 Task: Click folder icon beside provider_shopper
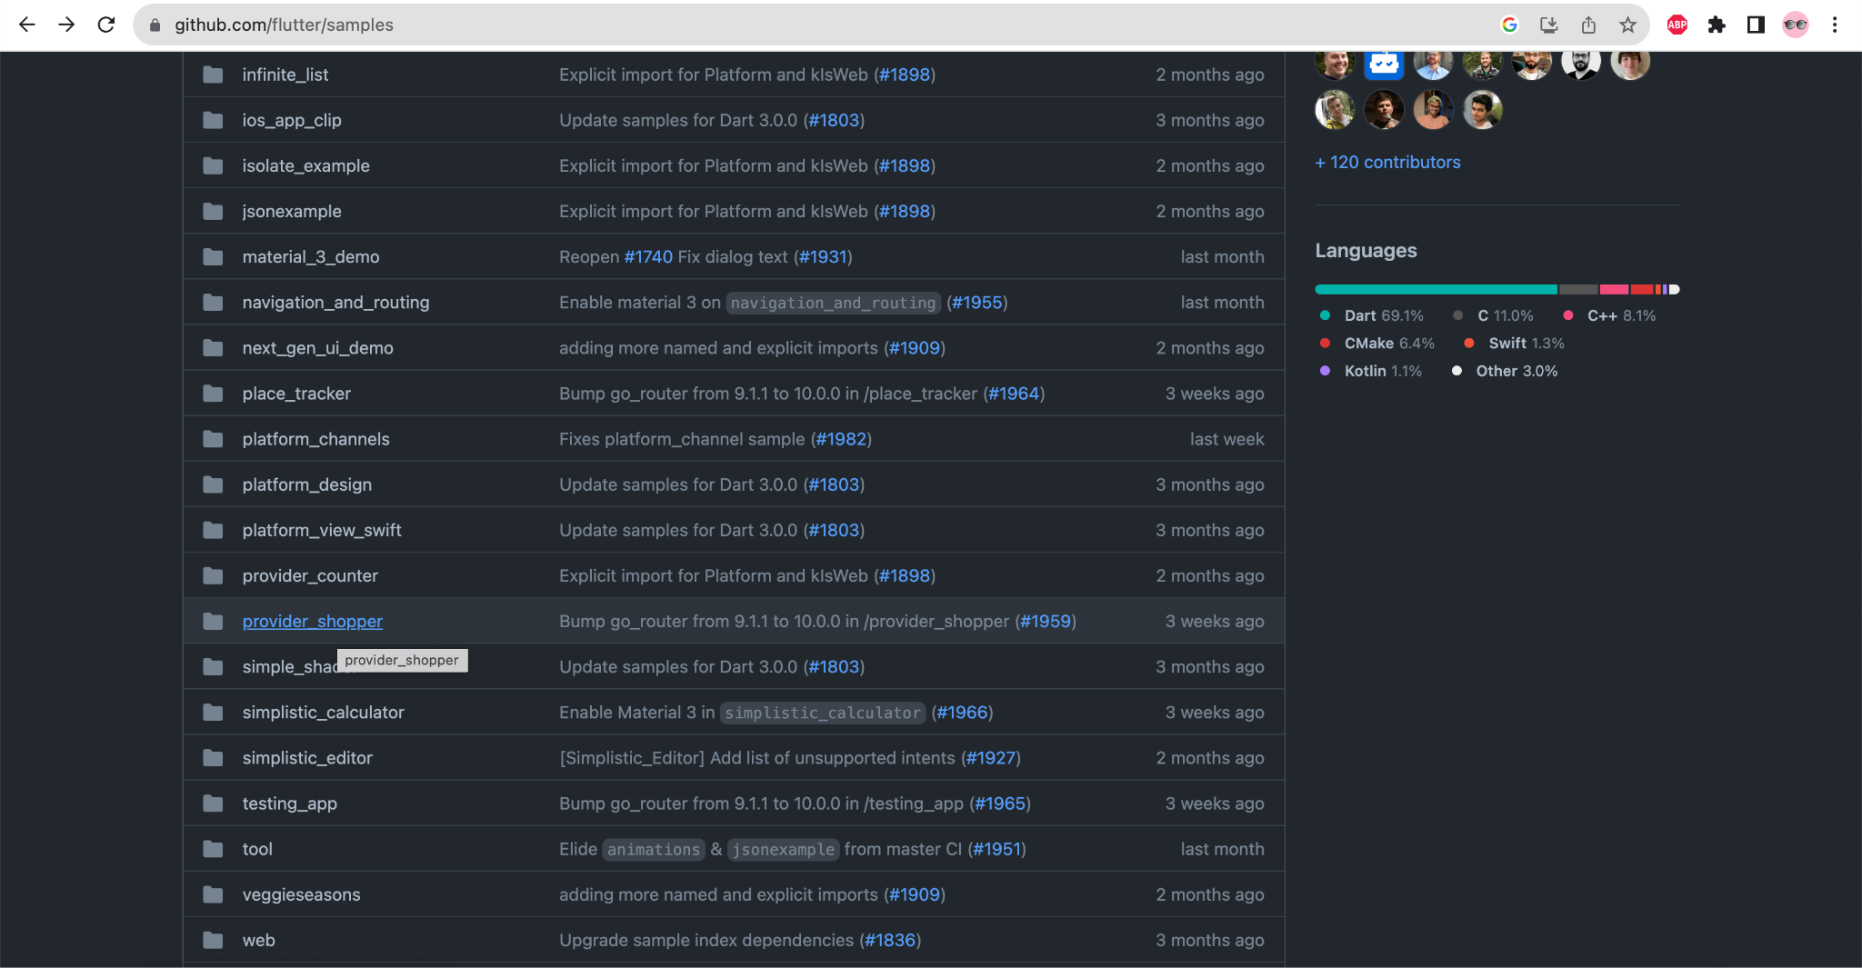click(213, 621)
